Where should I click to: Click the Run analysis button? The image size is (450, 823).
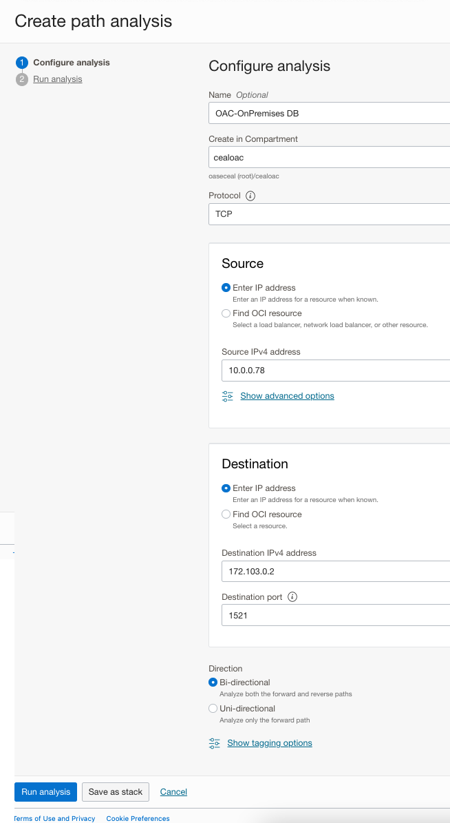pyautogui.click(x=45, y=791)
